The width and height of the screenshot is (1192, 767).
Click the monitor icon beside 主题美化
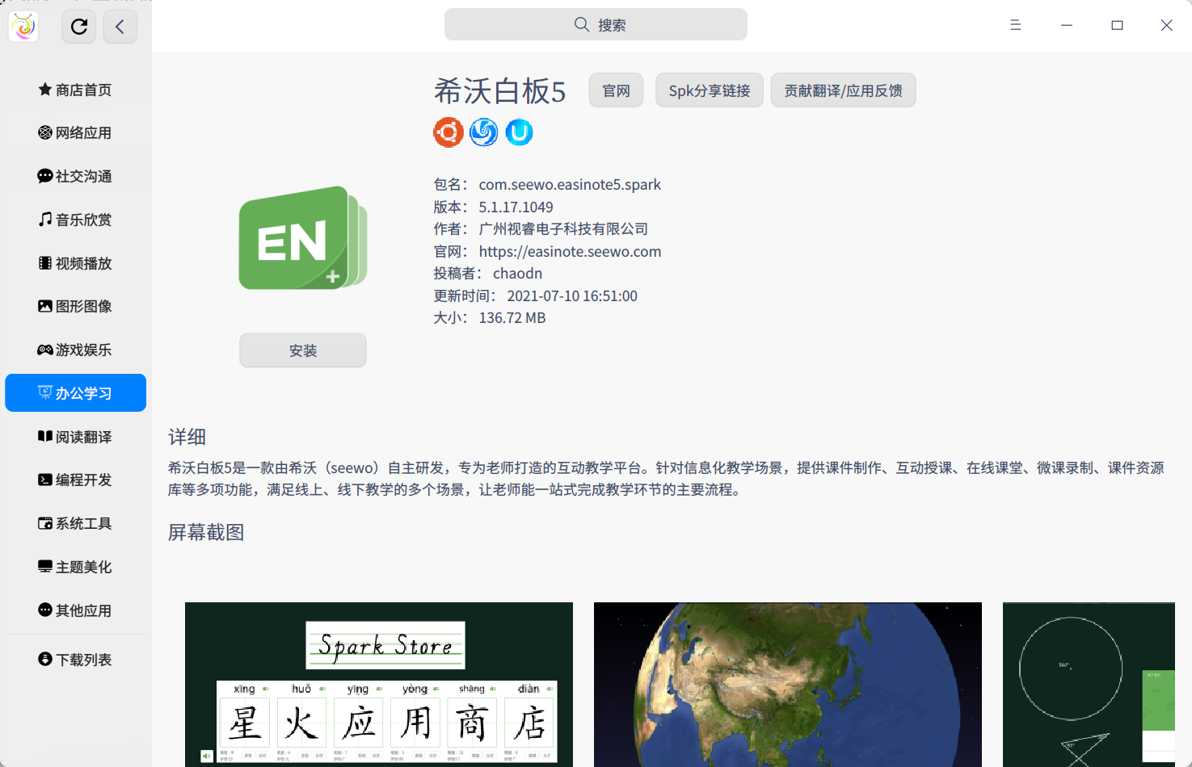(45, 567)
